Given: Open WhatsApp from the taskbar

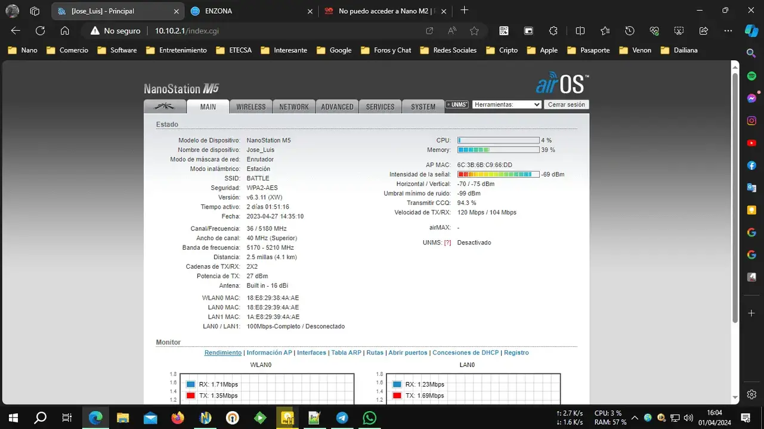Looking at the screenshot, I should 369,418.
